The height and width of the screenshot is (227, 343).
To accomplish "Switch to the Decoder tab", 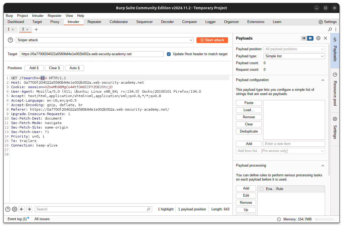I will pos(167,22).
